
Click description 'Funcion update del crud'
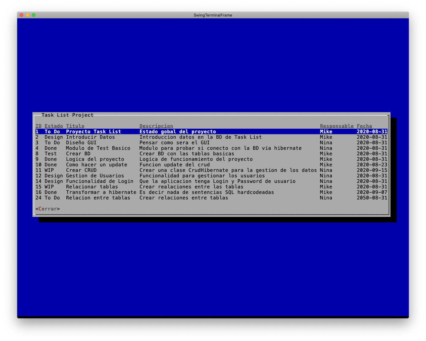(x=175, y=165)
